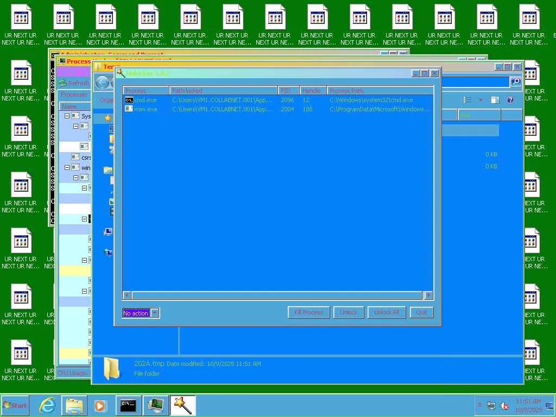The height and width of the screenshot is (417, 556).
Task: Launch Windows Media Player from the taskbar
Action: point(100,405)
